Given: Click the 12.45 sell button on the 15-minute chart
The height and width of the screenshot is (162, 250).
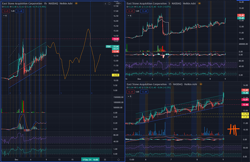Looking at the screenshot, I should (x=130, y=92).
